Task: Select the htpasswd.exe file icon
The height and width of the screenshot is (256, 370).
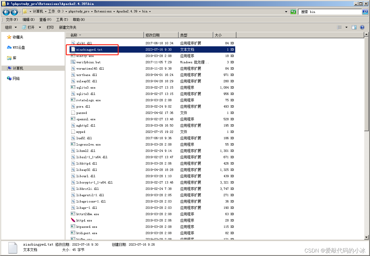Action: pos(73,227)
